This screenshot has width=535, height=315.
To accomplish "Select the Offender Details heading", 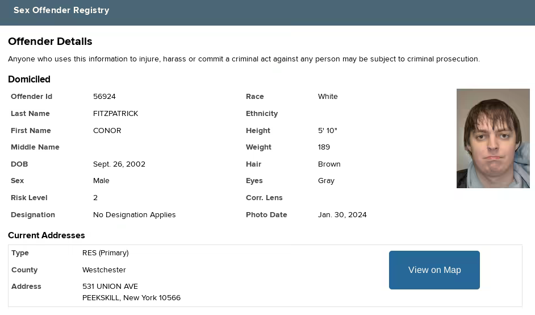I will (50, 42).
